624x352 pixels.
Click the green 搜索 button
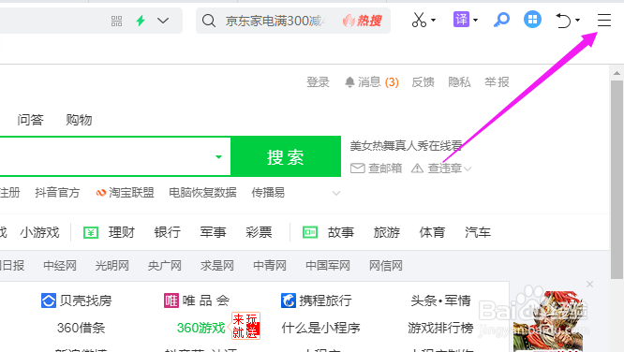pos(286,156)
